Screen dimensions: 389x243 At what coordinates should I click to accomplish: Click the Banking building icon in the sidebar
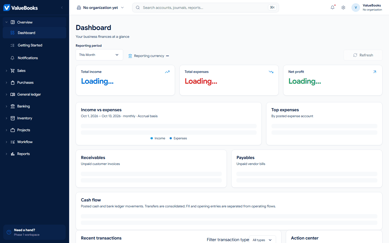(13, 106)
